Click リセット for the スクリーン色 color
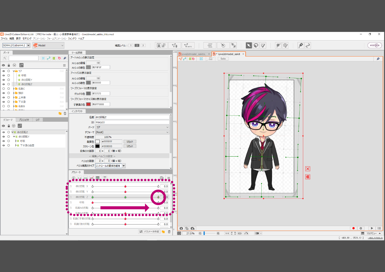The height and width of the screenshot is (272, 385). tap(130, 146)
